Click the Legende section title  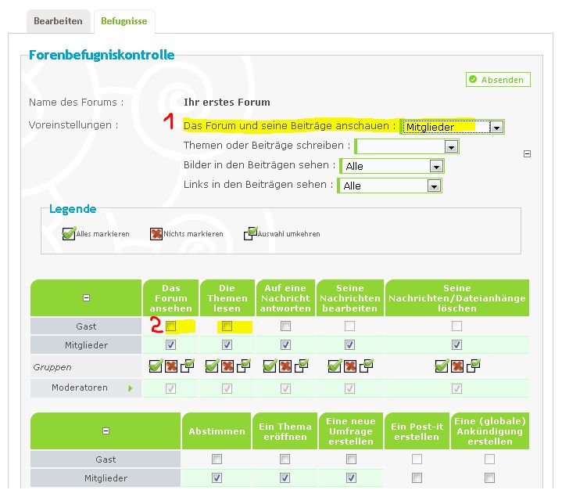tap(73, 209)
